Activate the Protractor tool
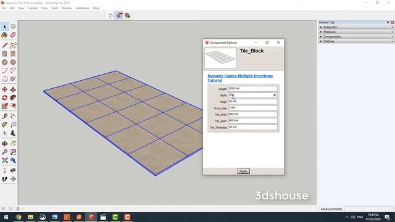The height and width of the screenshot is (222, 395). click(x=4, y=125)
